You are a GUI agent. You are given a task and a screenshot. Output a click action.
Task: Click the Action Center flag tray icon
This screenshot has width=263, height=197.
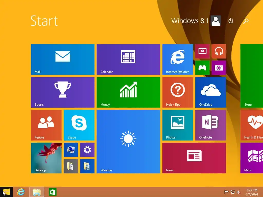(x=226, y=192)
